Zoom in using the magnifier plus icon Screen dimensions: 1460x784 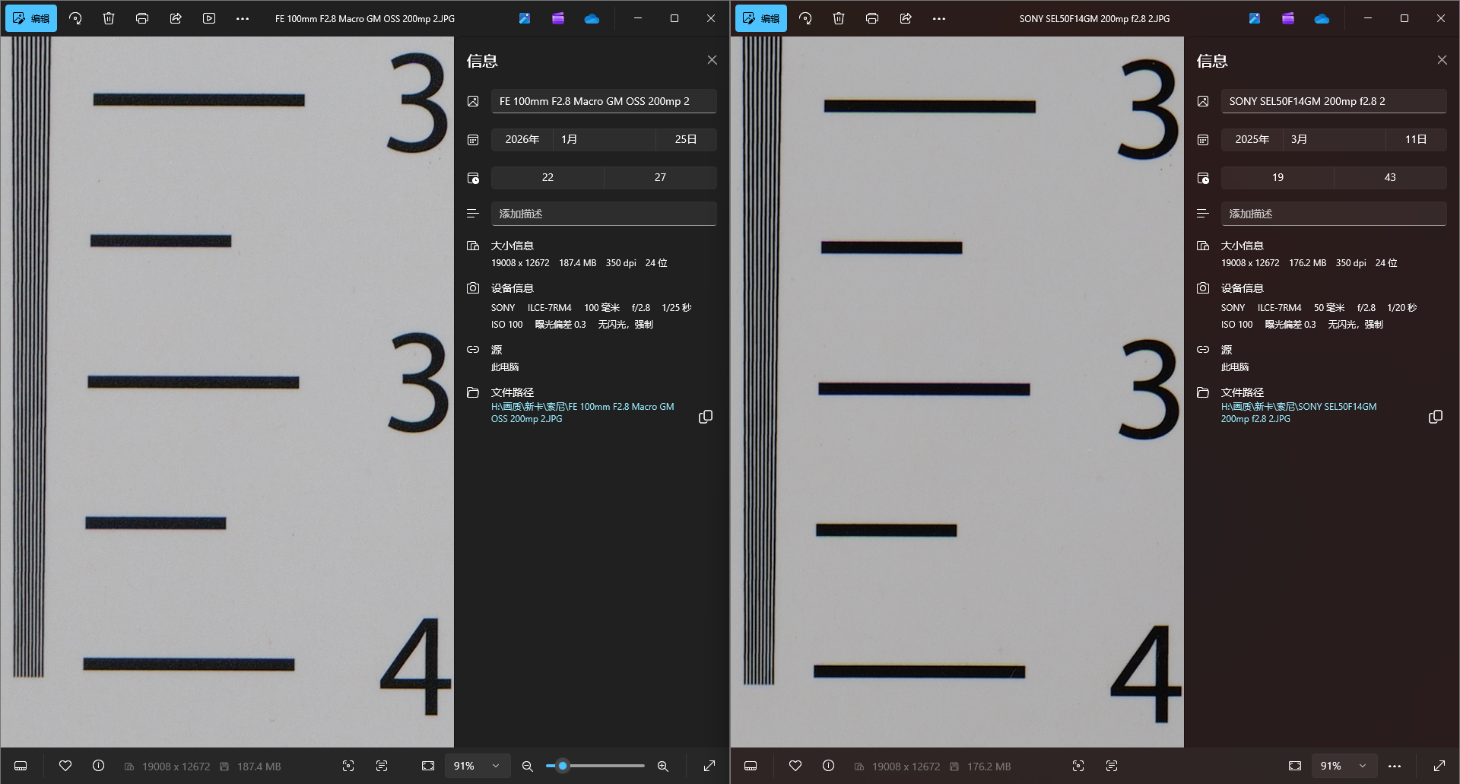coord(663,766)
